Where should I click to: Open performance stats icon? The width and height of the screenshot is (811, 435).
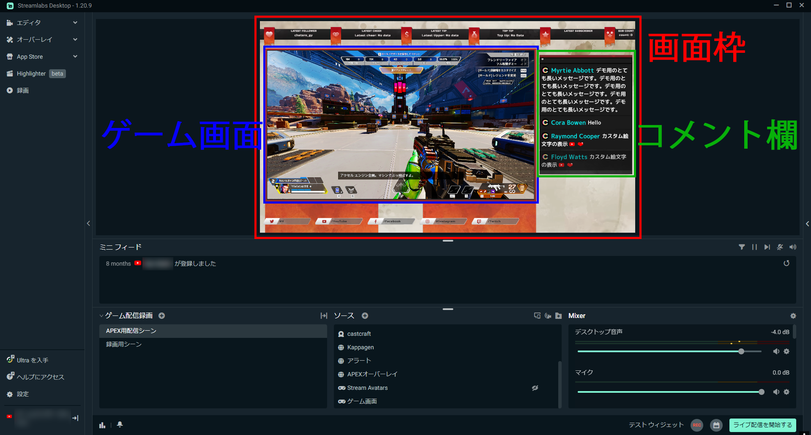(102, 425)
